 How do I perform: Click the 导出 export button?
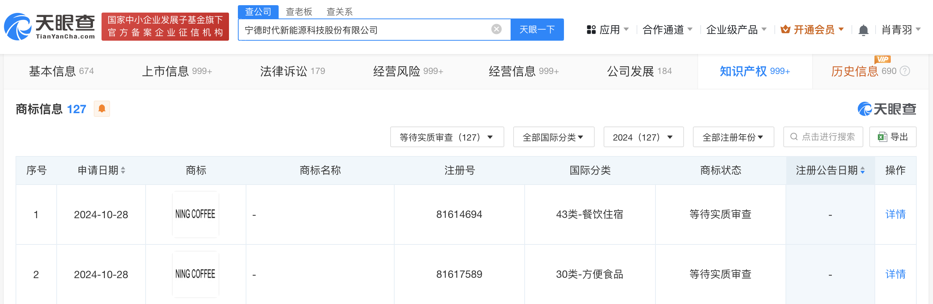(893, 137)
